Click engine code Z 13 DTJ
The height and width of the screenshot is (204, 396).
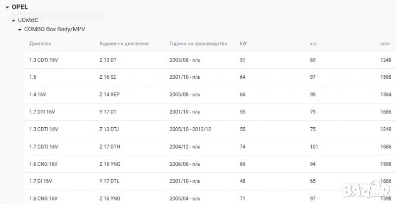pos(109,129)
